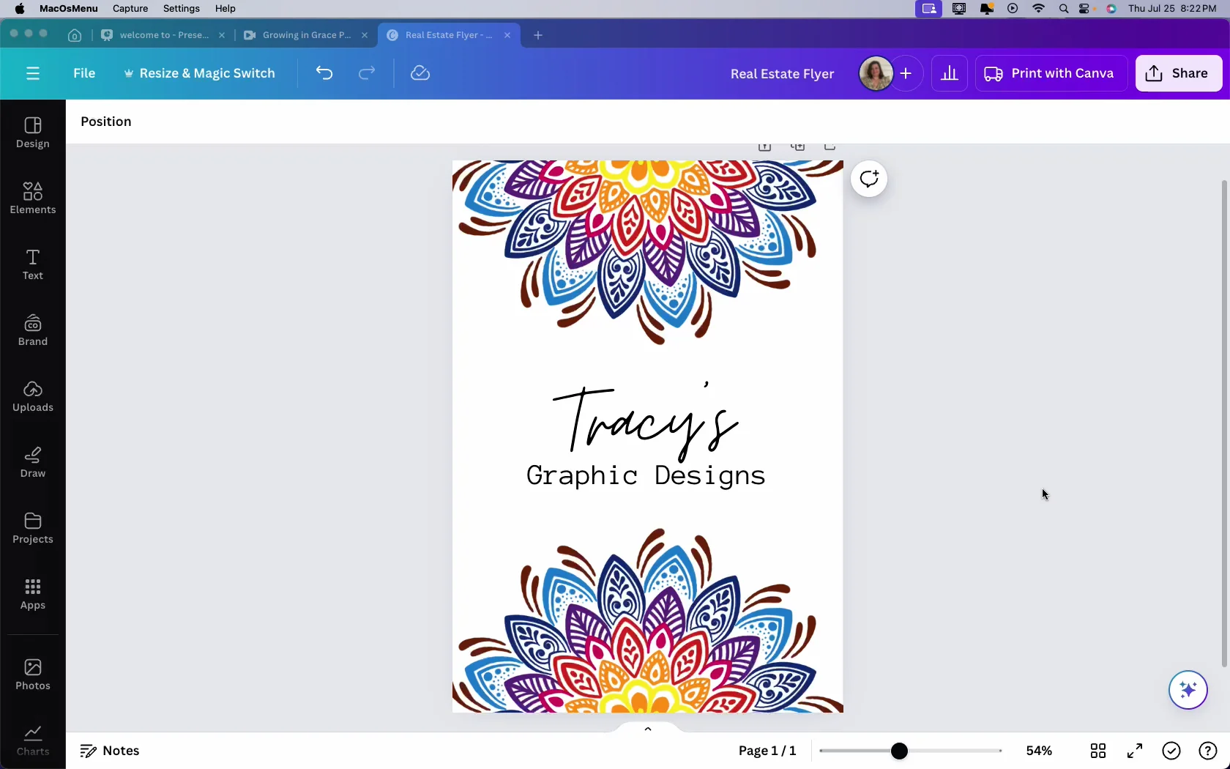Toggle fullscreen presentation mode

[1135, 751]
